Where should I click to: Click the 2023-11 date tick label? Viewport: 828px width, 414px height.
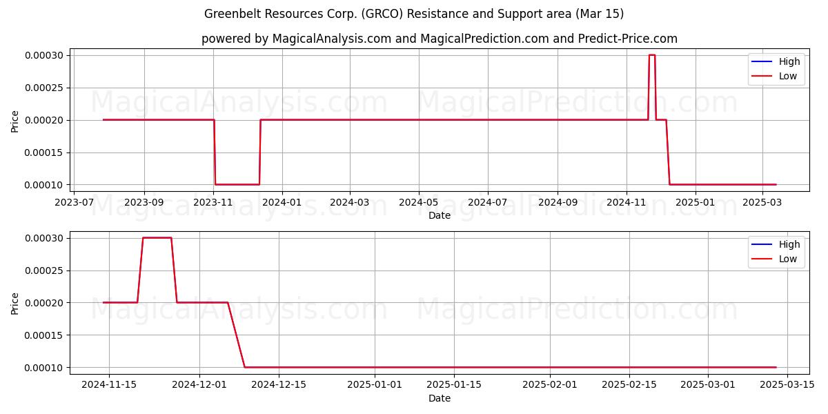pyautogui.click(x=213, y=203)
